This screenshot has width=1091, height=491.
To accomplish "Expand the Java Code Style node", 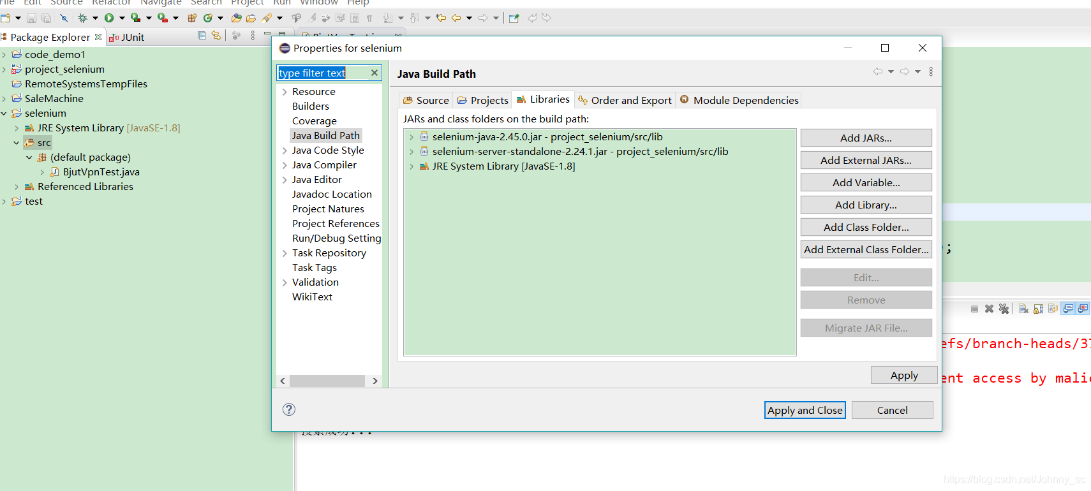I will tap(285, 150).
